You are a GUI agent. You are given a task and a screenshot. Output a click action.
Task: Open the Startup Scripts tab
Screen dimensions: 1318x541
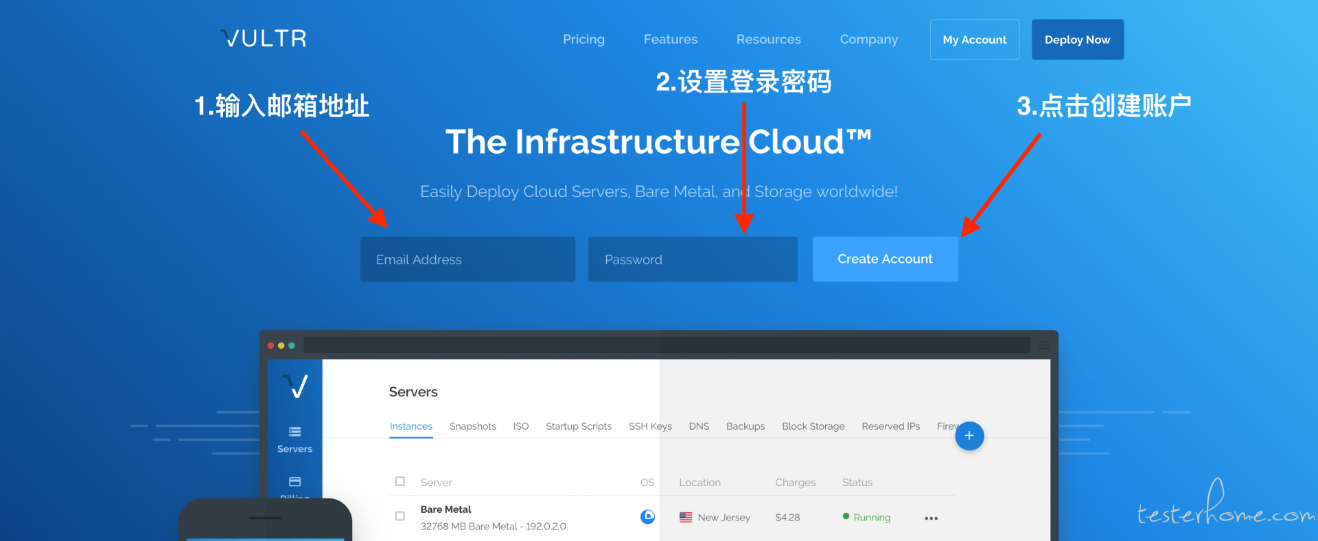tap(579, 426)
